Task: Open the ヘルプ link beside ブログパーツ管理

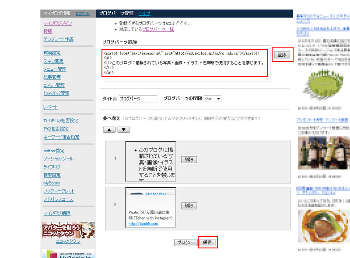Action: pos(144,14)
